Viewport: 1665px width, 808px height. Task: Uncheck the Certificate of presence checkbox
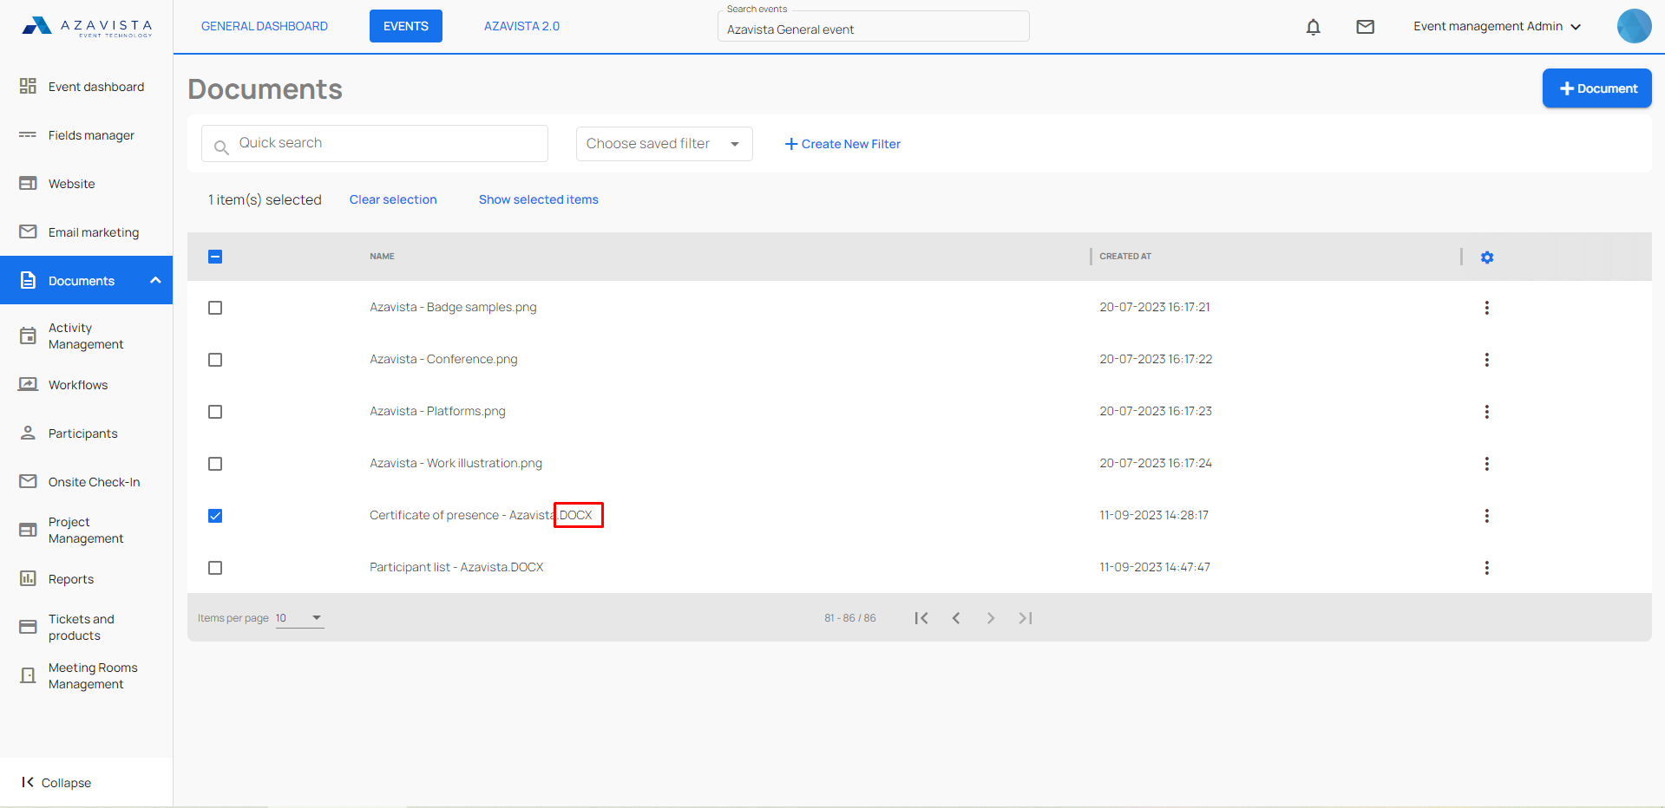pos(215,516)
